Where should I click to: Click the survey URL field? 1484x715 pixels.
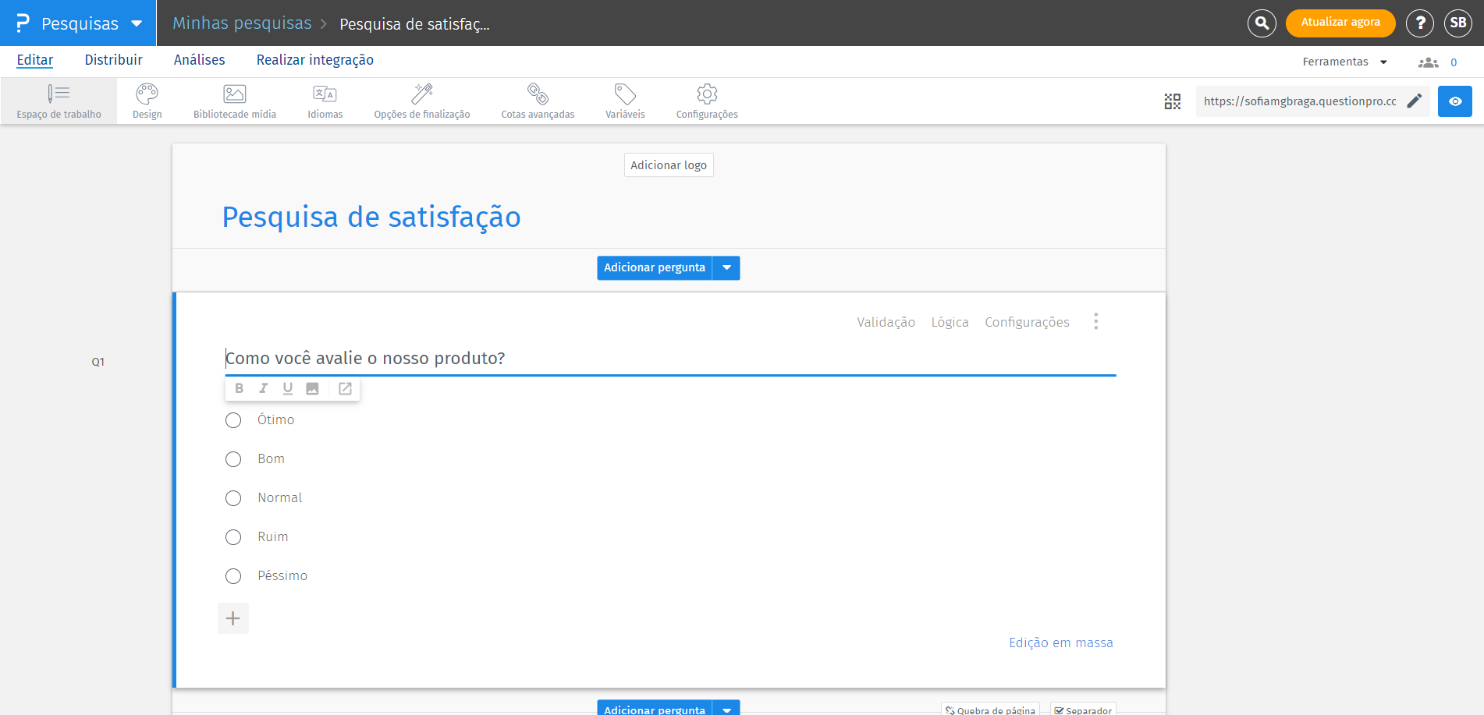[1300, 101]
